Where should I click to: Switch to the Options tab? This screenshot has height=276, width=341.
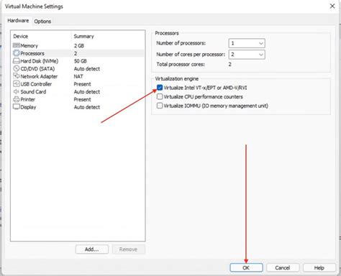pos(42,22)
